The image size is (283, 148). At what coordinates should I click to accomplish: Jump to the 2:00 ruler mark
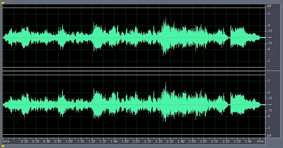137,142
